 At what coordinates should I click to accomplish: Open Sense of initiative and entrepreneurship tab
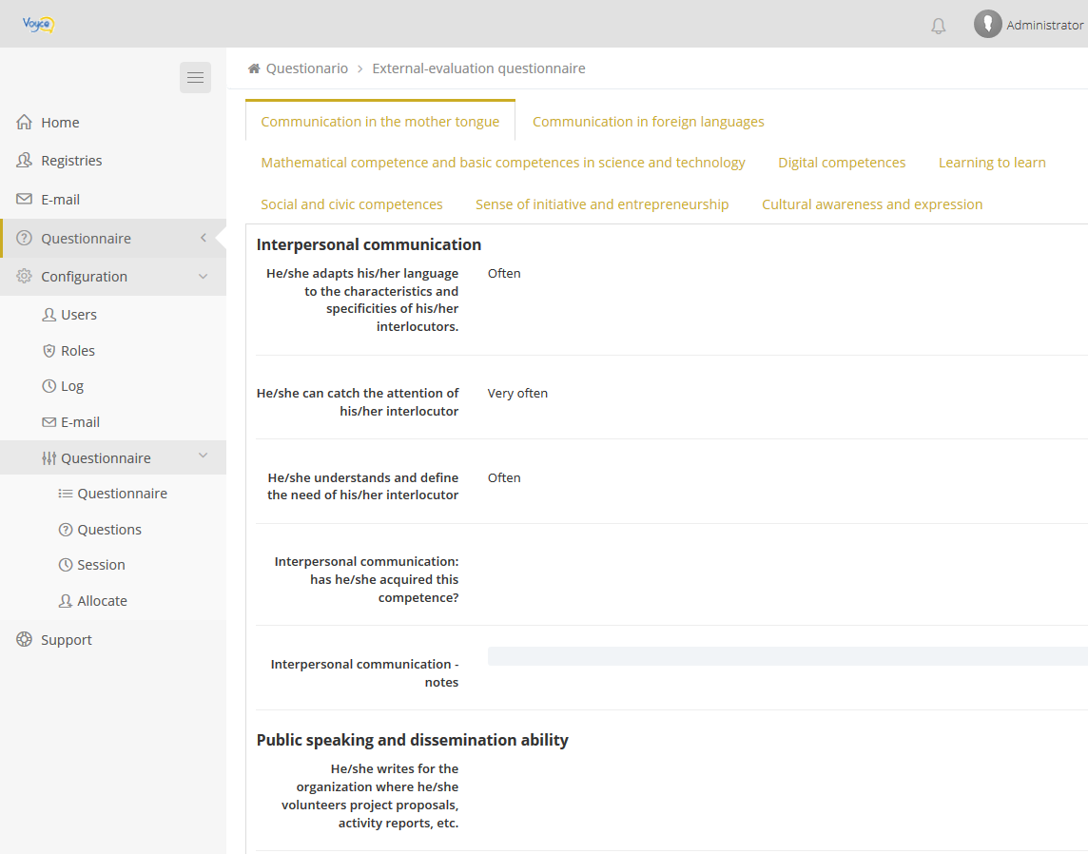pyautogui.click(x=602, y=204)
